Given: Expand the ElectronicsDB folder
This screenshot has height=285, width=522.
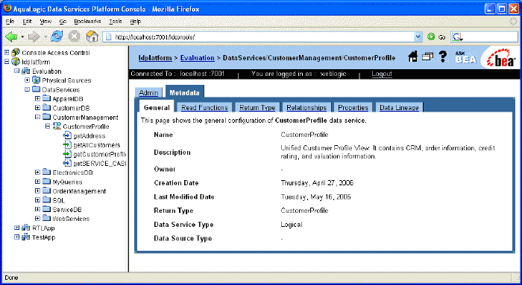Looking at the screenshot, I should (x=37, y=172).
